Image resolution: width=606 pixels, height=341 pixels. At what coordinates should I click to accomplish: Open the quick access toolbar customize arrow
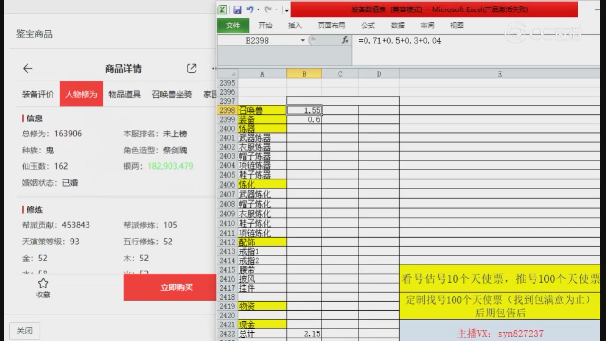point(286,10)
